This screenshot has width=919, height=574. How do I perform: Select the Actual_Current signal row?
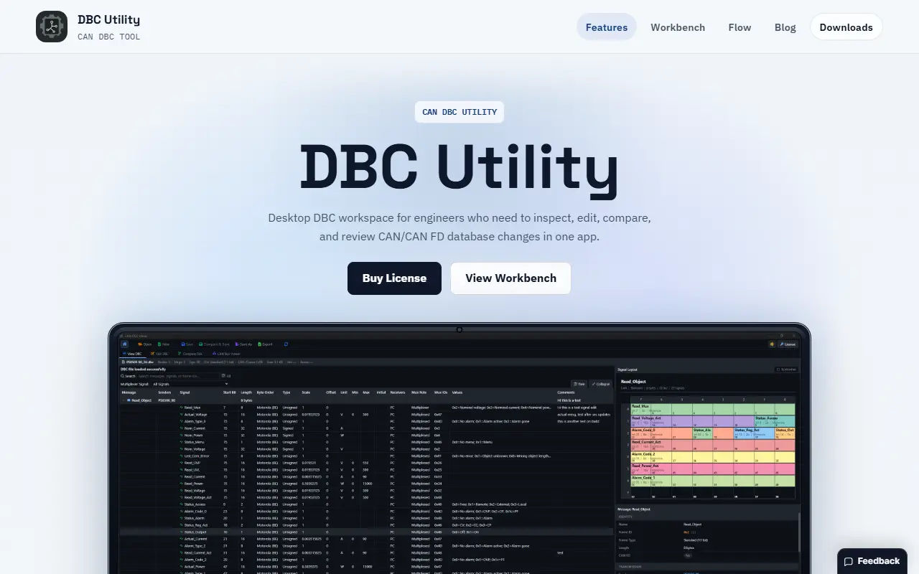coord(366,539)
